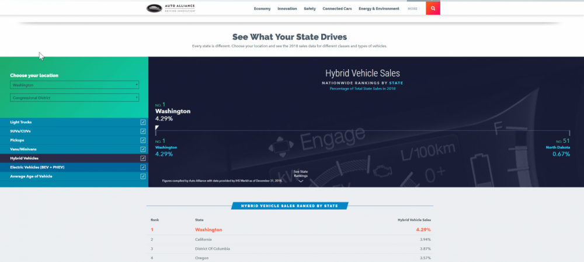
Task: Go to Energy & Environment section
Action: click(378, 9)
